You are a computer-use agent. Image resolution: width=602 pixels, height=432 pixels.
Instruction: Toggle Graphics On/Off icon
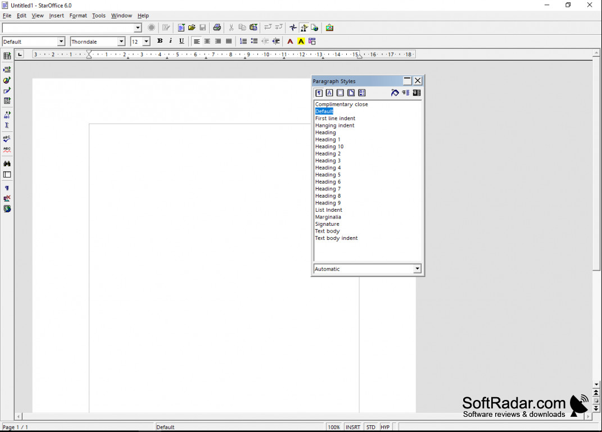(7, 198)
